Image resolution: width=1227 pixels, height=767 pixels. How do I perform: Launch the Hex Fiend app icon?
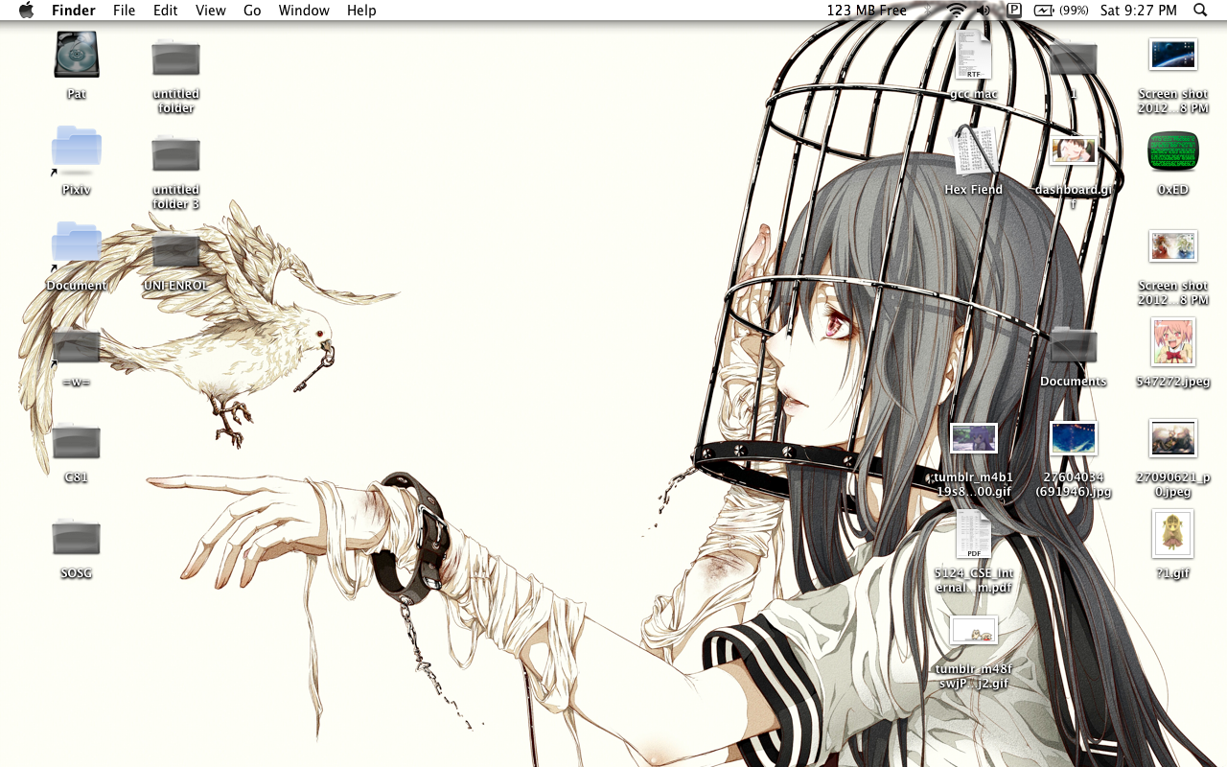click(x=974, y=151)
